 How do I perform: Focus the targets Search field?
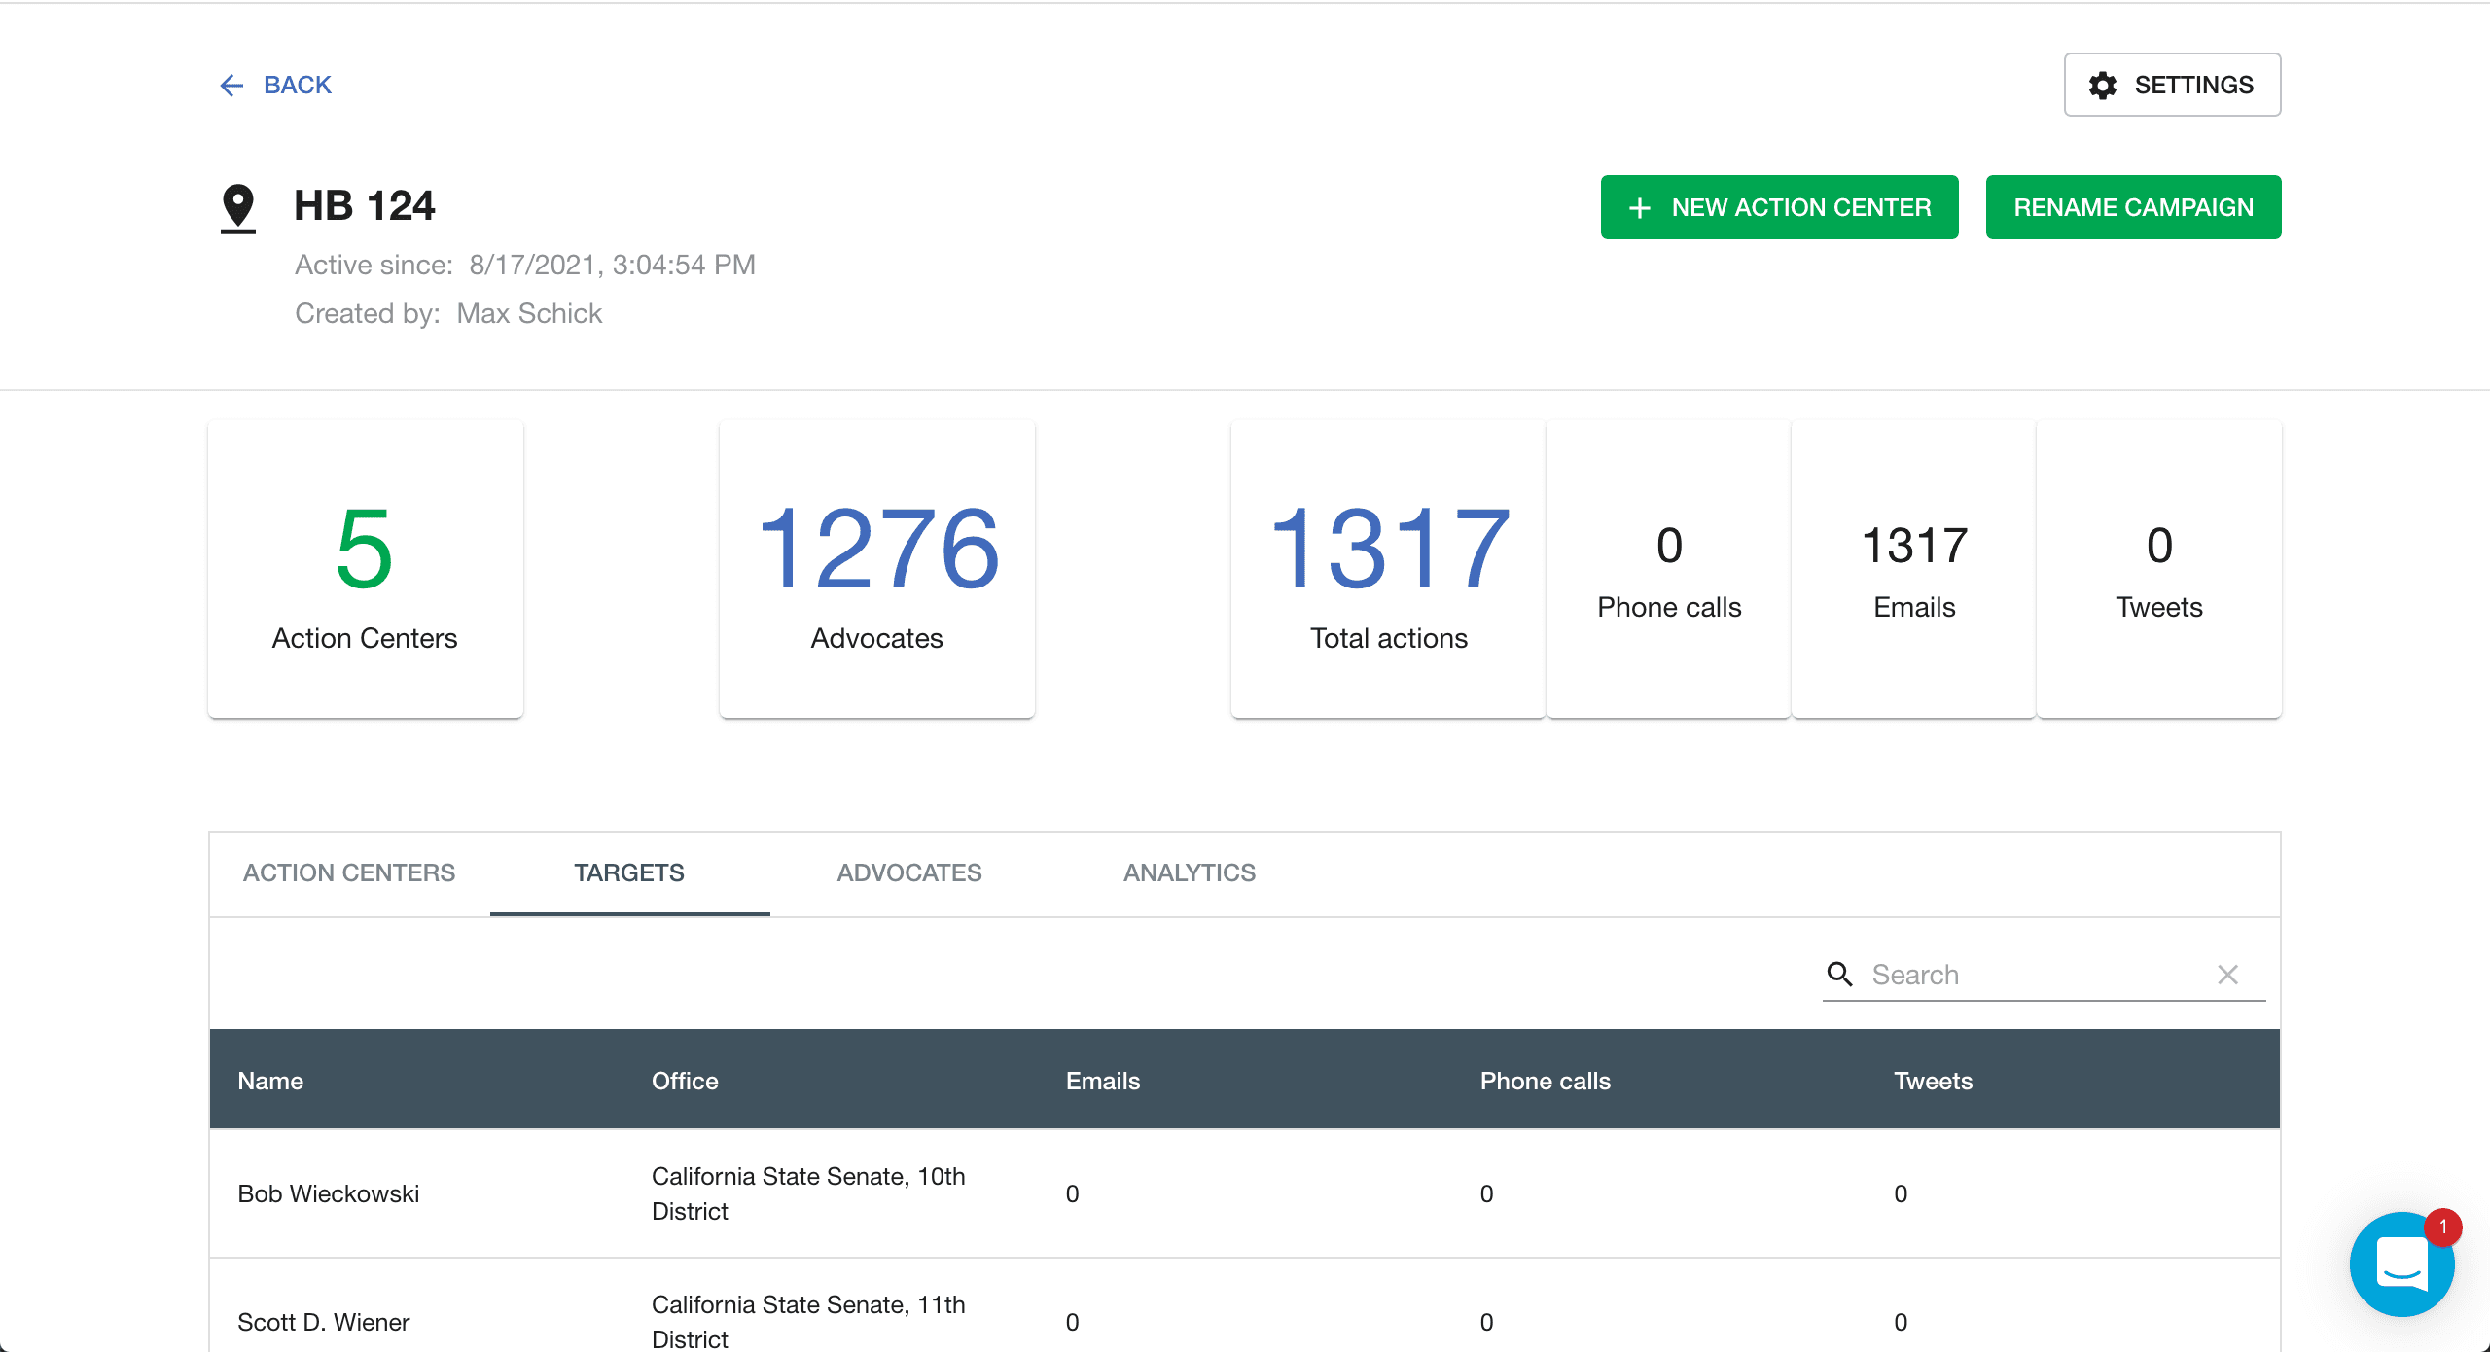pyautogui.click(x=2033, y=975)
